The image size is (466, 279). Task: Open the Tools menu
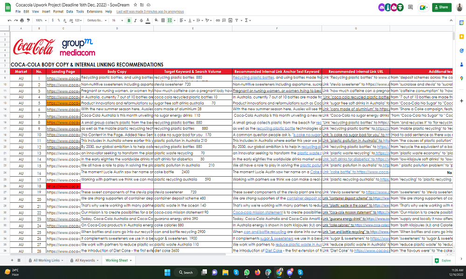pos(80,12)
